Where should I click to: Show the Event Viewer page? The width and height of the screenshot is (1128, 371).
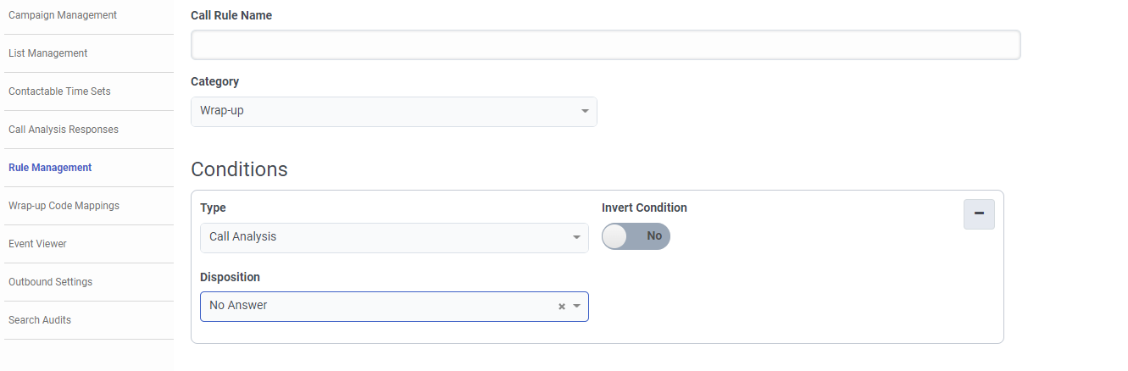37,244
